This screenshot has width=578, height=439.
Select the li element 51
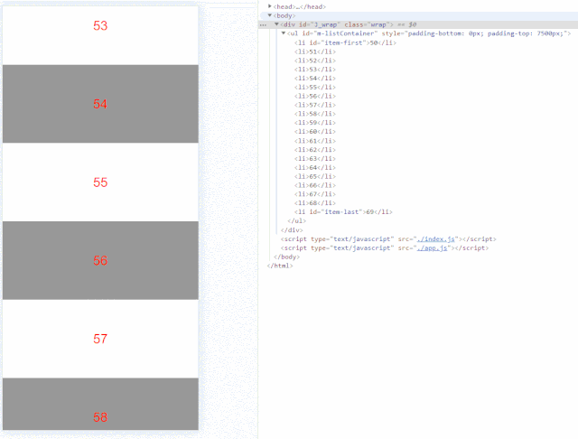(315, 51)
